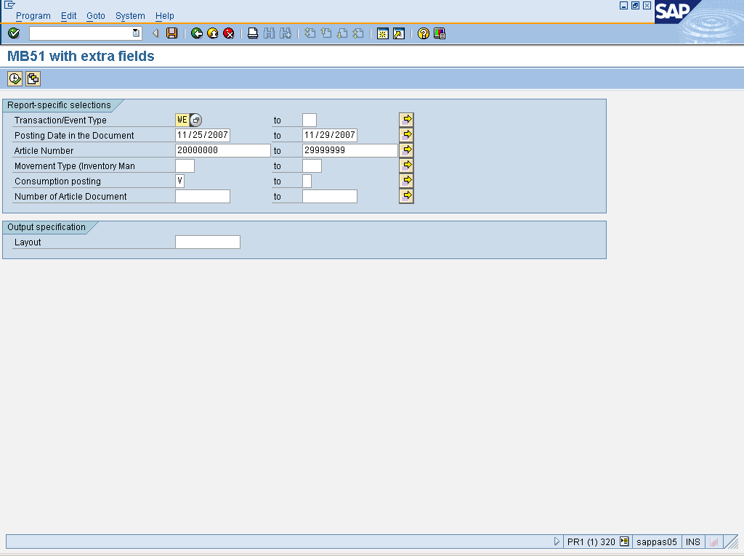This screenshot has height=556, width=744.
Task: Click the sappas05 server name in status bar
Action: (x=657, y=541)
